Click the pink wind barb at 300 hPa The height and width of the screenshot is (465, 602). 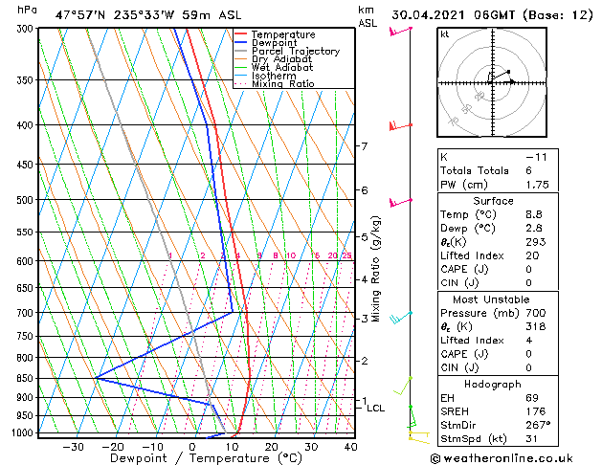coord(400,31)
